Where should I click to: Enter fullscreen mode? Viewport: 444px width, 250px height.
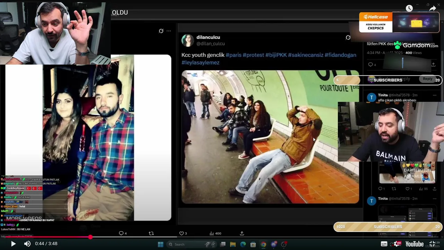click(432, 244)
